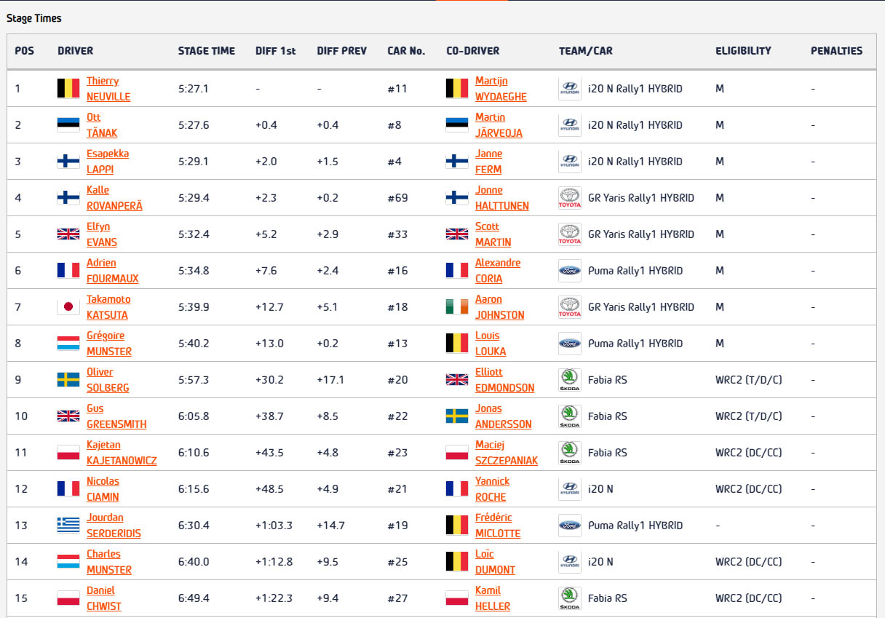Click Swedish flag beside Jonas Andersson

457,416
